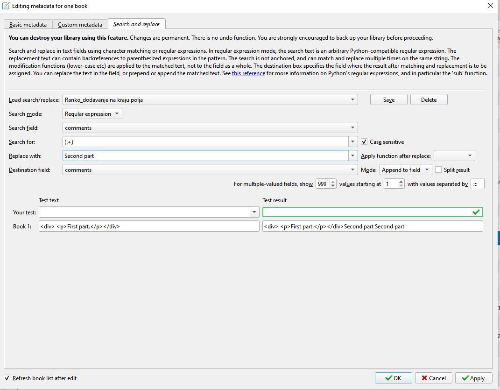This screenshot has height=390, width=500.
Task: Open the Search field comments dropdown
Action: tap(352, 128)
